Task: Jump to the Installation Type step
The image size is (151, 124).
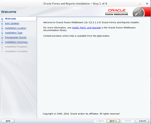Action: pyautogui.click(x=14, y=33)
